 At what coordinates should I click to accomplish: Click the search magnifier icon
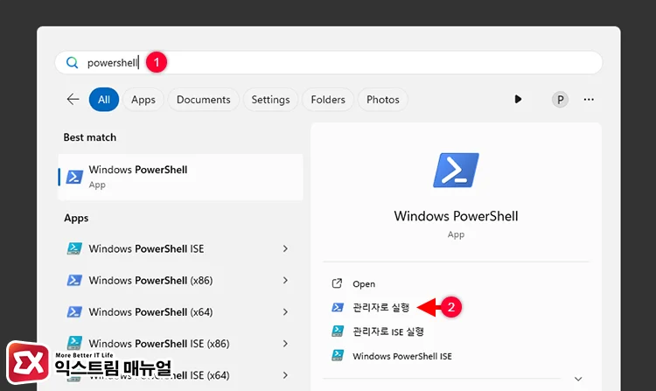[73, 63]
